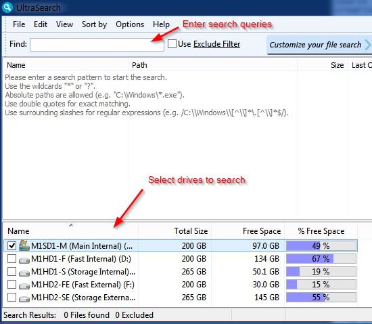
Task: Click the 200 GB total size of M1SD1-M
Action: (194, 246)
